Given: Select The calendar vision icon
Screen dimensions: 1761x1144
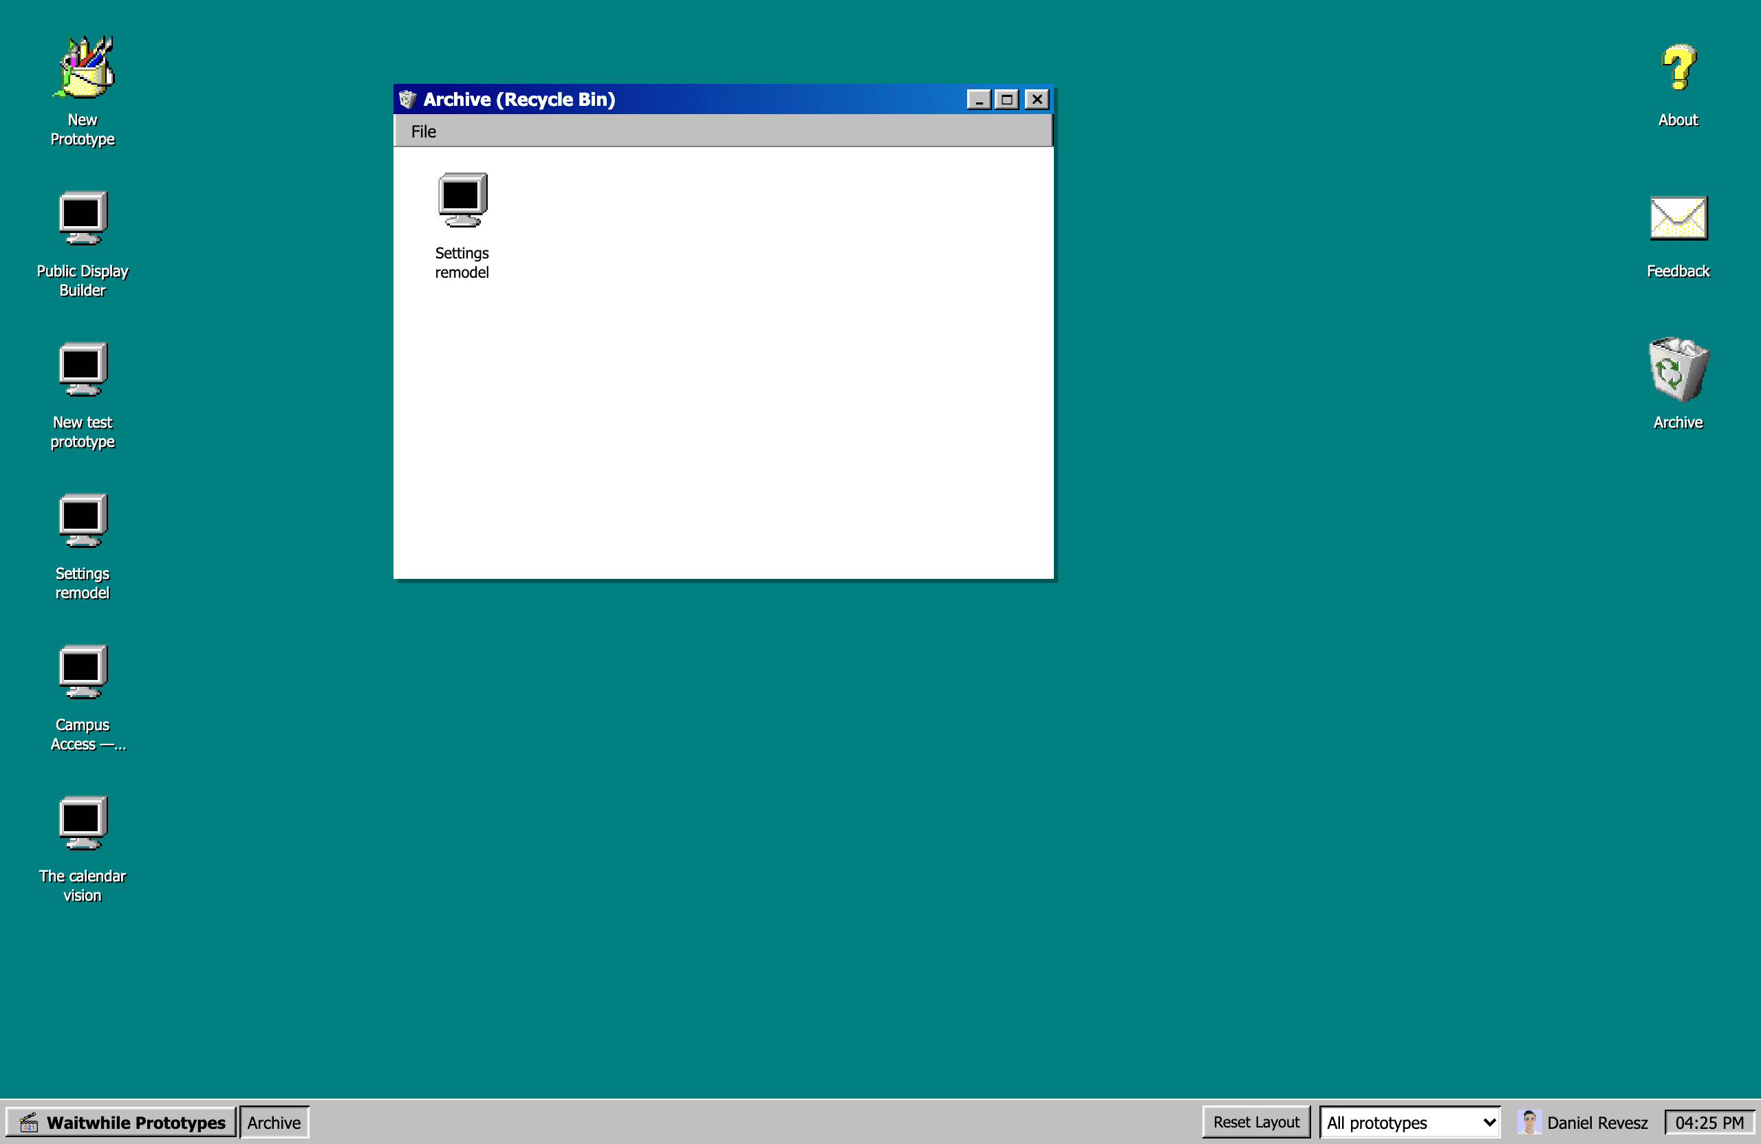Looking at the screenshot, I should coord(83,849).
